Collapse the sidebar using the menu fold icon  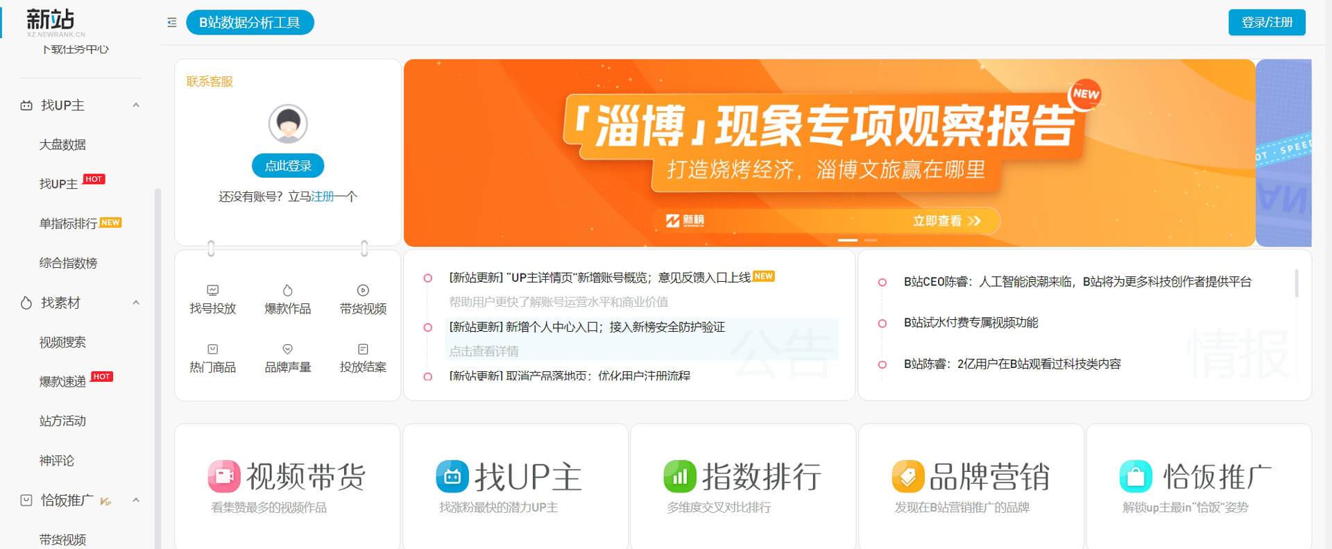pos(172,23)
